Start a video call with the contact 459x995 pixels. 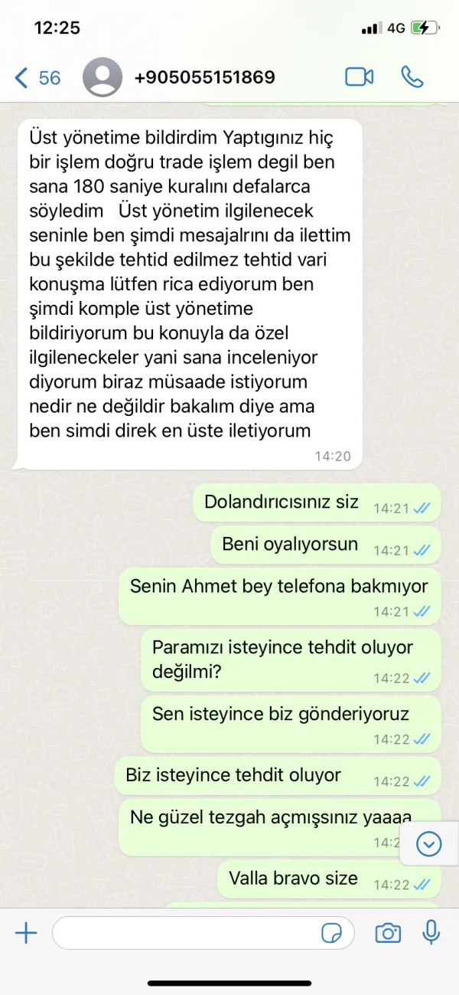[x=359, y=77]
